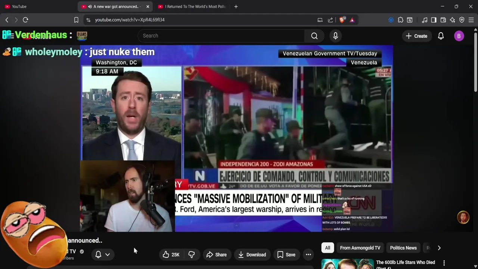Click the page vertical scrollbar
This screenshot has width=478, height=269.
point(475,62)
